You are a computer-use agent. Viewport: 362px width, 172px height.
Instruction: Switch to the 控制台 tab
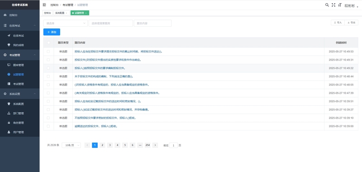point(48,13)
